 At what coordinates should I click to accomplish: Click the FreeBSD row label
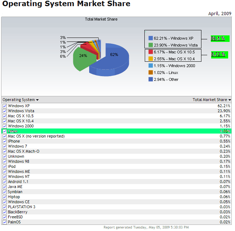(x=15, y=217)
